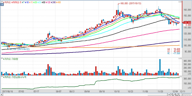The image size is (192, 96).
Task: Click the 12/11 date label
Action: [x=183, y=91]
